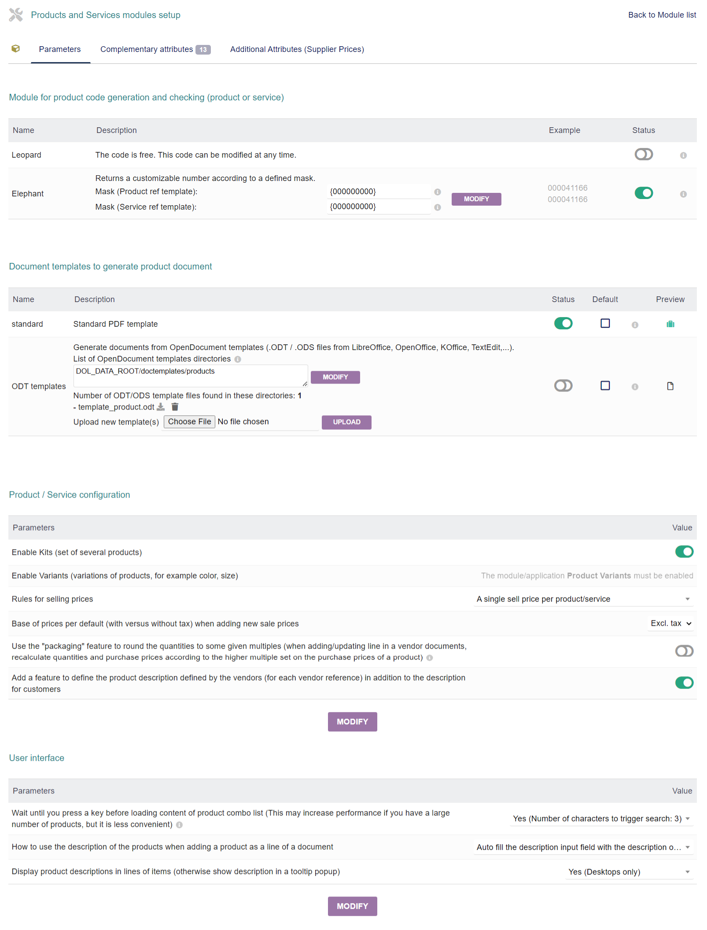Expand the Excl. tax price base dropdown
Image resolution: width=707 pixels, height=930 pixels.
point(670,624)
